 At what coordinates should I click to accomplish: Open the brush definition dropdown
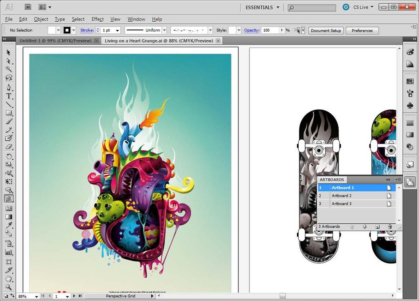pyautogui.click(x=211, y=30)
